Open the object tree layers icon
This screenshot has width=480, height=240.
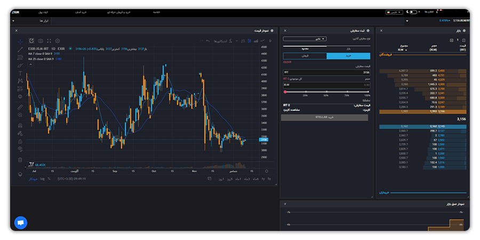pyautogui.click(x=20, y=174)
